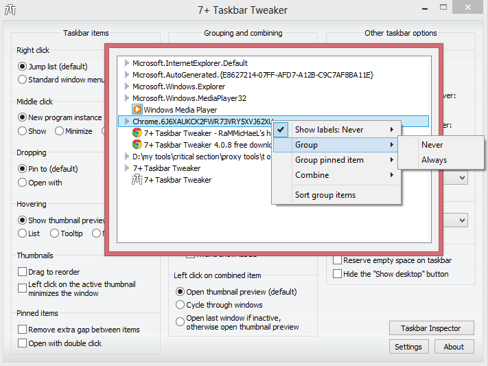The width and height of the screenshot is (488, 366).
Task: Select Open thumbnail preview (default) radio
Action: pyautogui.click(x=180, y=292)
